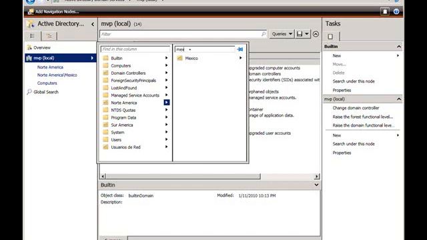Open dropdown arrow beside save icon
427x240 pixels.
[307, 34]
